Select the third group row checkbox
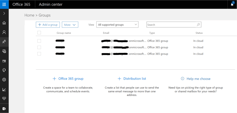The width and height of the screenshot is (237, 113). [x=39, y=54]
